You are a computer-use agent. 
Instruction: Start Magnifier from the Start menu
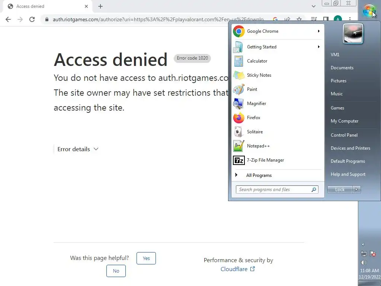277,104
